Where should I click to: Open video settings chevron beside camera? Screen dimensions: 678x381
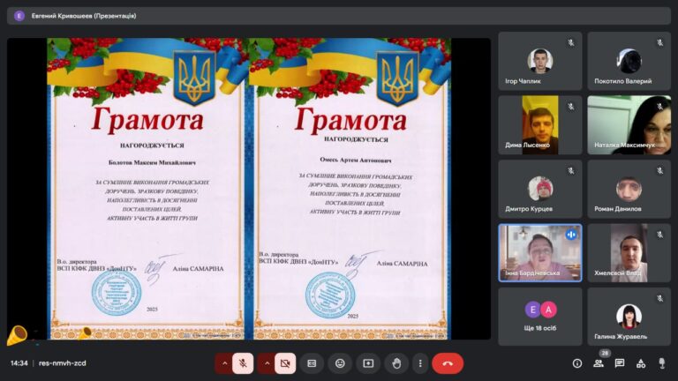click(267, 363)
